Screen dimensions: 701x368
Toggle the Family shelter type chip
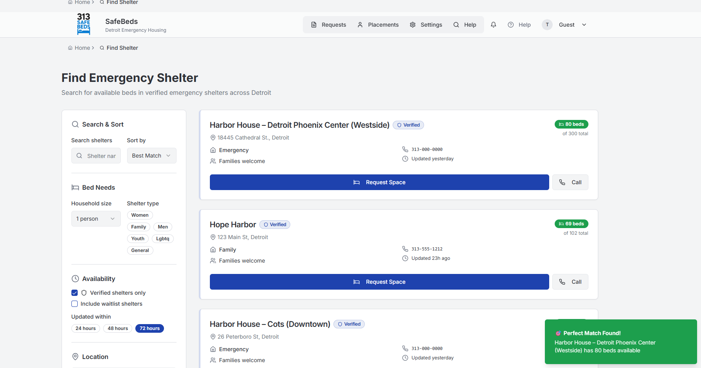tap(138, 227)
